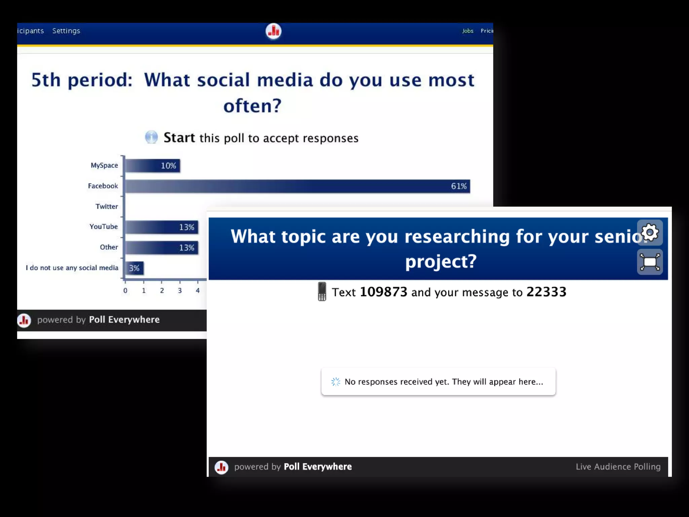Click the loading spinner in No responses box

click(335, 382)
